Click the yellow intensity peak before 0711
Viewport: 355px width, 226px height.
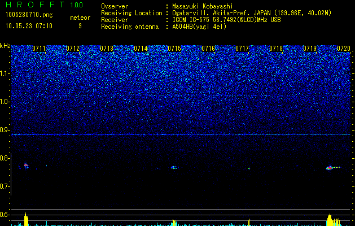26,219
